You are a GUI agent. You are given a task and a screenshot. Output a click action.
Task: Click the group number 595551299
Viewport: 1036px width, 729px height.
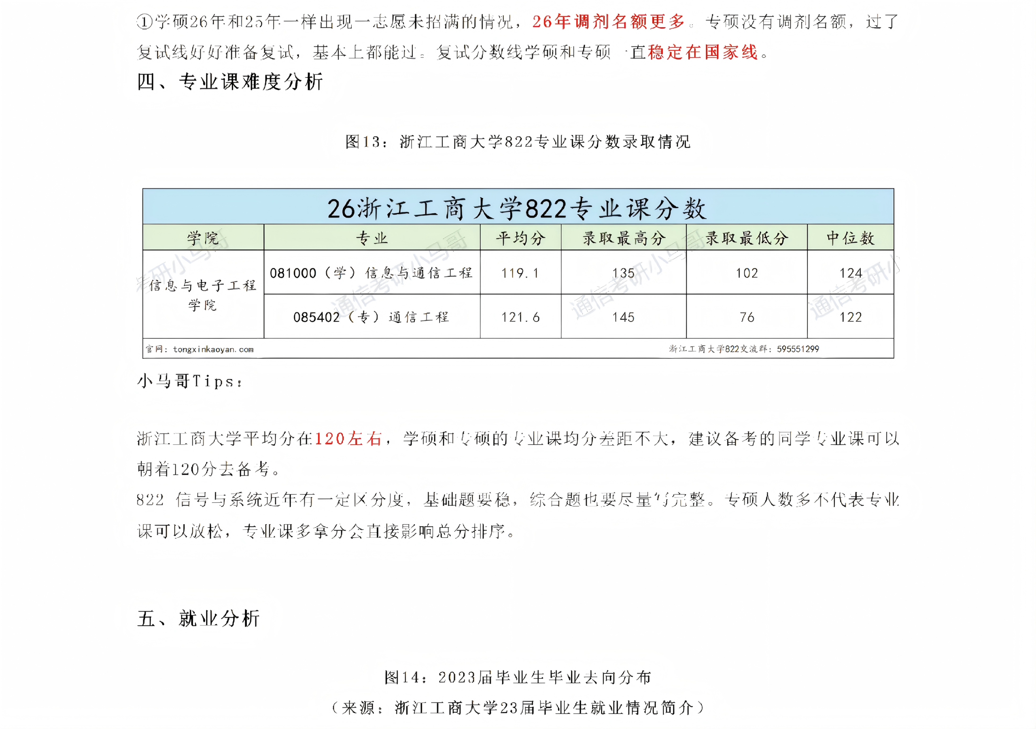coord(798,349)
